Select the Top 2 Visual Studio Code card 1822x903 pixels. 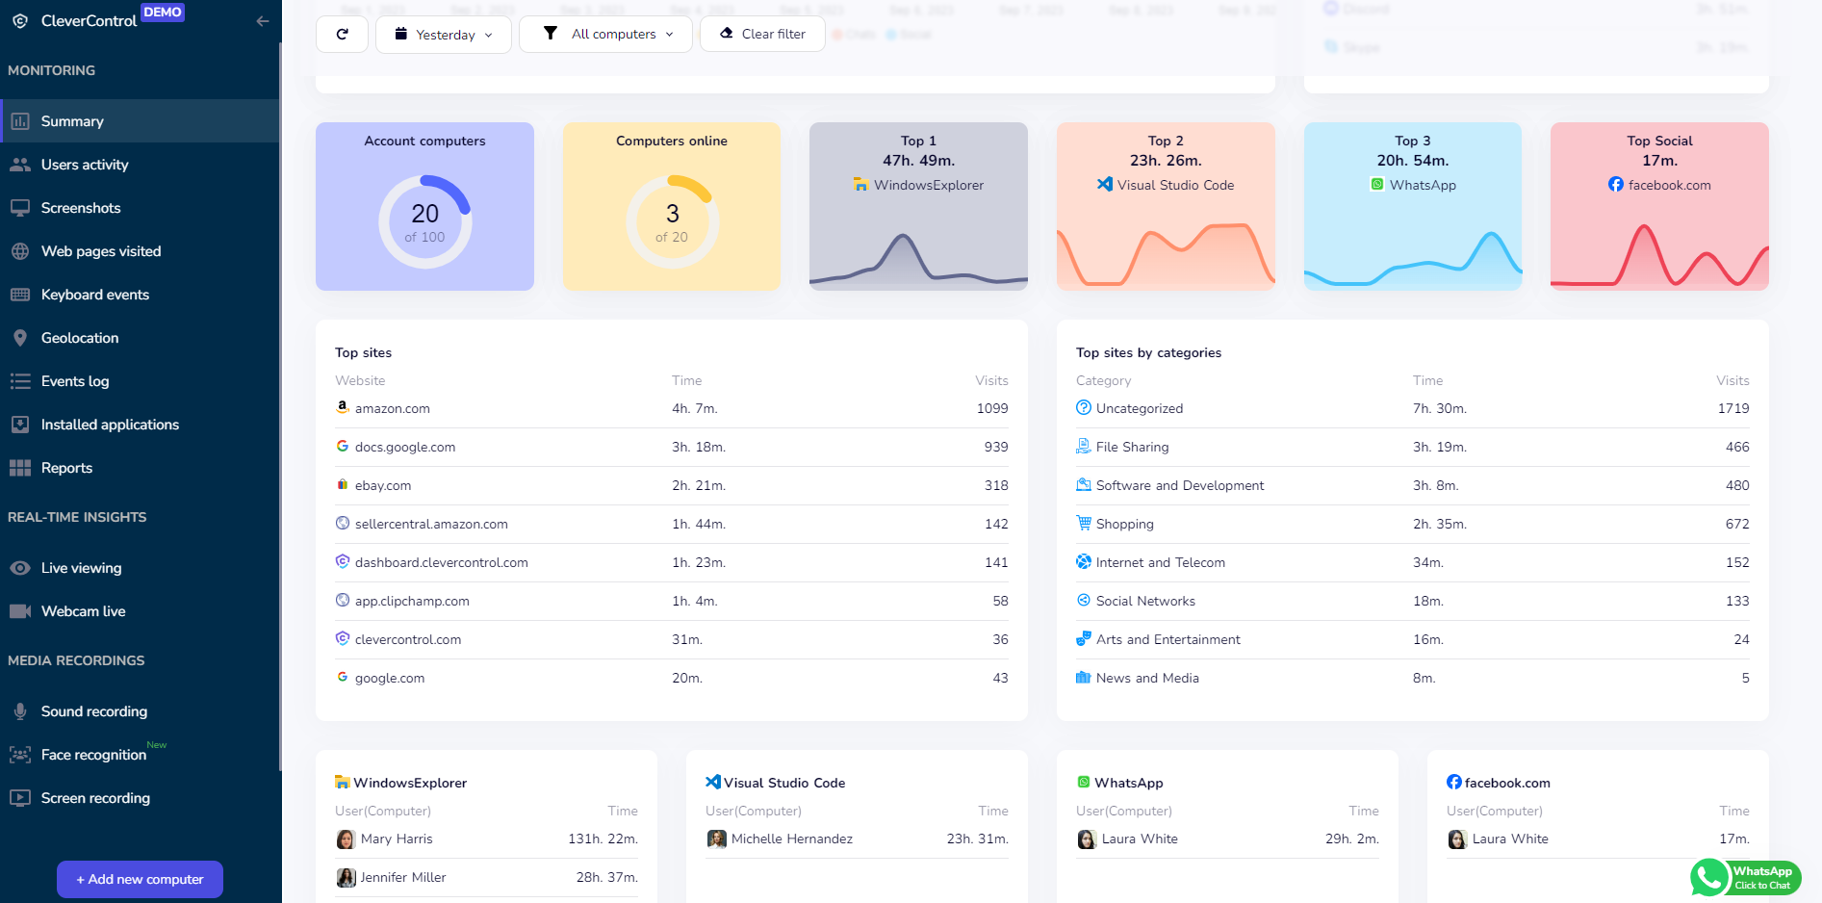pos(1166,206)
